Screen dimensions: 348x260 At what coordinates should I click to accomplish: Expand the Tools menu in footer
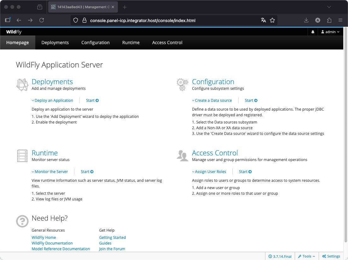pos(306,256)
